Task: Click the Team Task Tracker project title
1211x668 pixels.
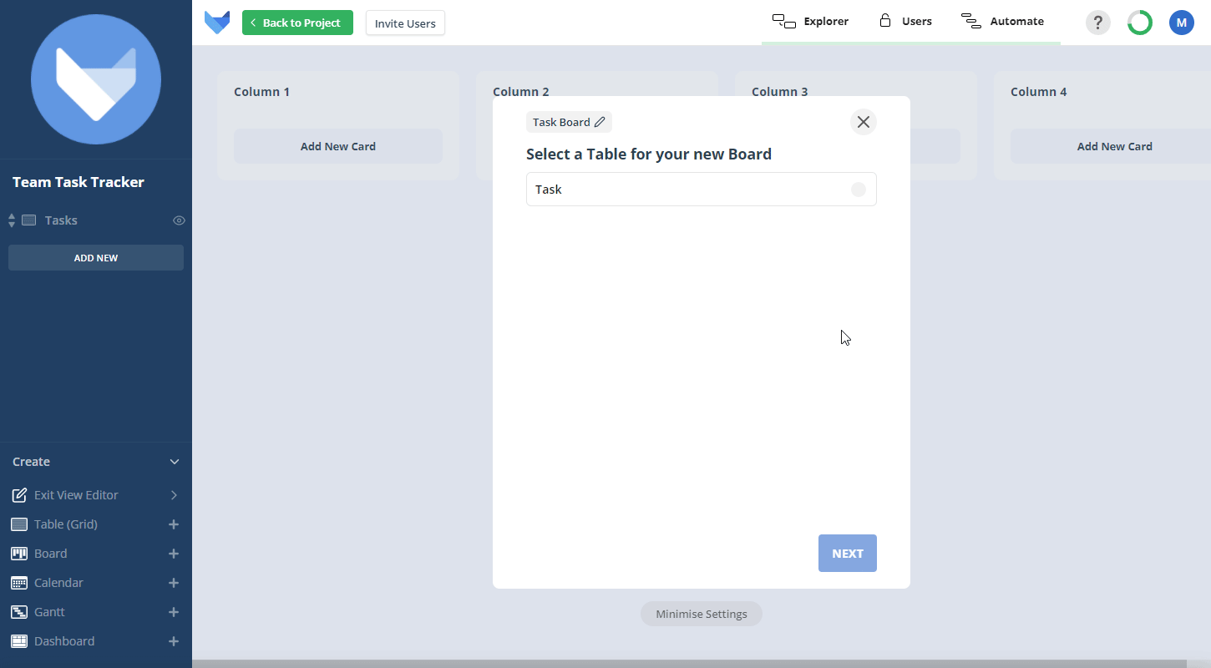Action: tap(79, 182)
